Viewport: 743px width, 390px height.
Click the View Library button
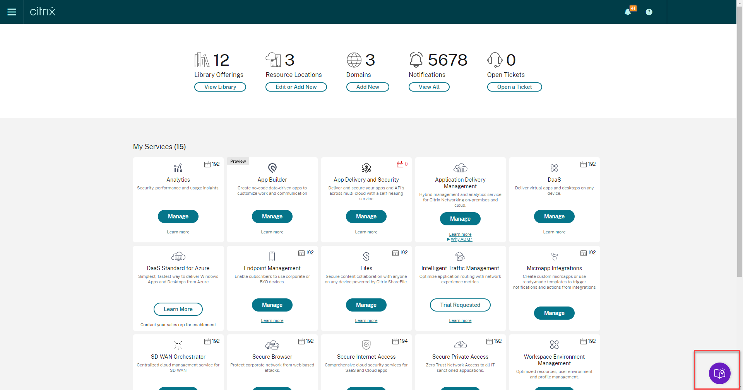pyautogui.click(x=220, y=87)
